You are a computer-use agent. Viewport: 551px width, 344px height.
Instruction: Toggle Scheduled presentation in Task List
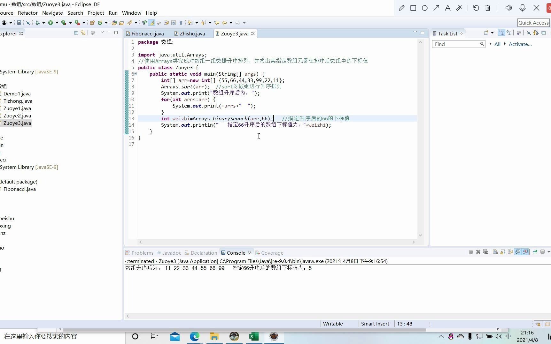pos(509,33)
